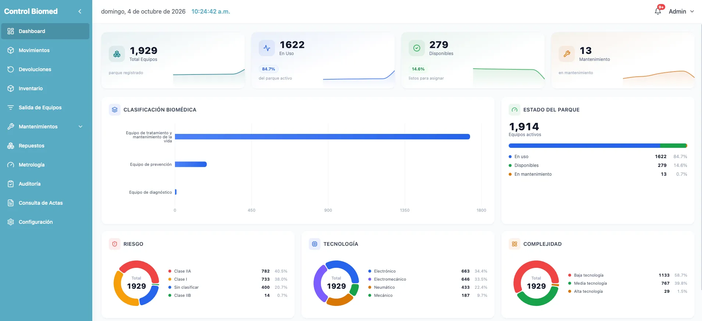Click the Consulta de Actas document icon
Screen dimensions: 702x321
11,203
